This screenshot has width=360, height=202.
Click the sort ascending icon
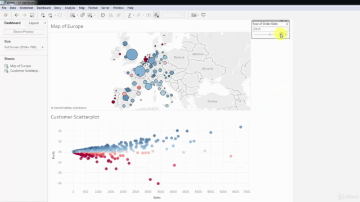[111, 15]
